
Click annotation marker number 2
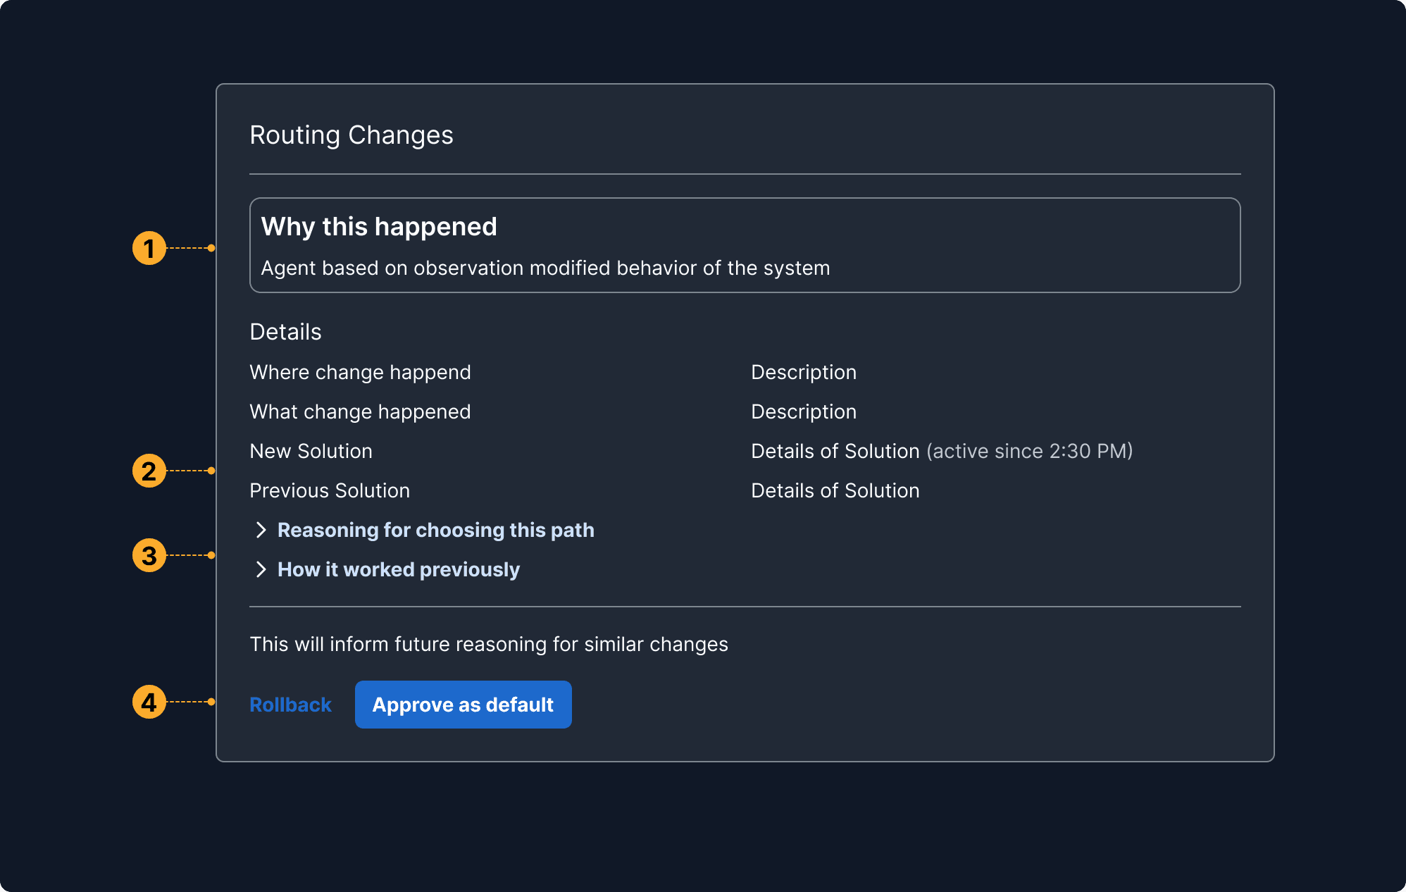tap(149, 471)
